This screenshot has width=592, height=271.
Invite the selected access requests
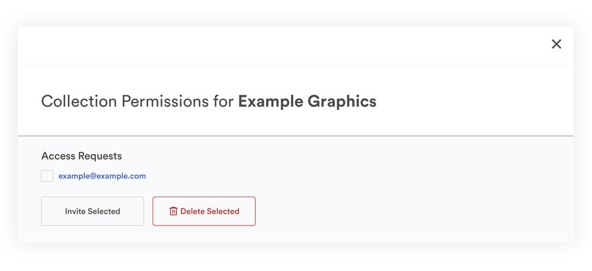(x=92, y=211)
